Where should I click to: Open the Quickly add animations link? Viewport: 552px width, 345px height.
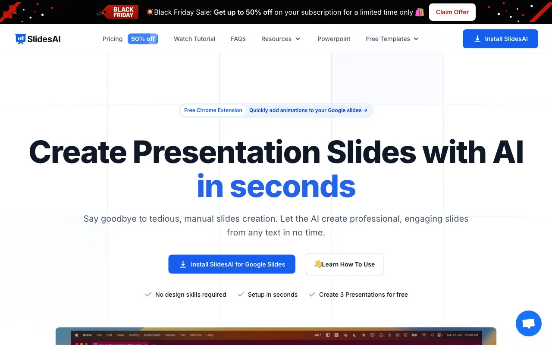(x=308, y=110)
